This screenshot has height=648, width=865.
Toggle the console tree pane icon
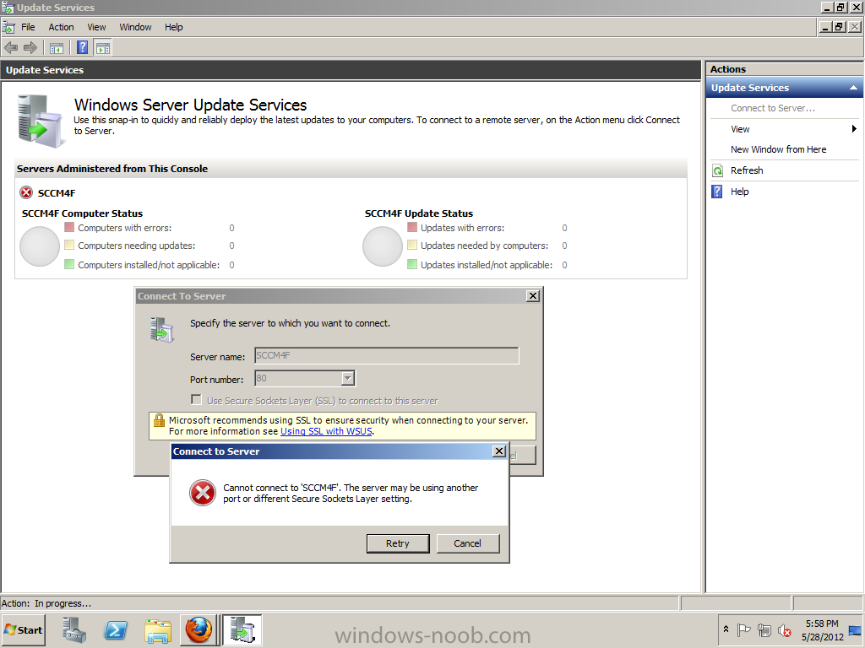click(57, 48)
